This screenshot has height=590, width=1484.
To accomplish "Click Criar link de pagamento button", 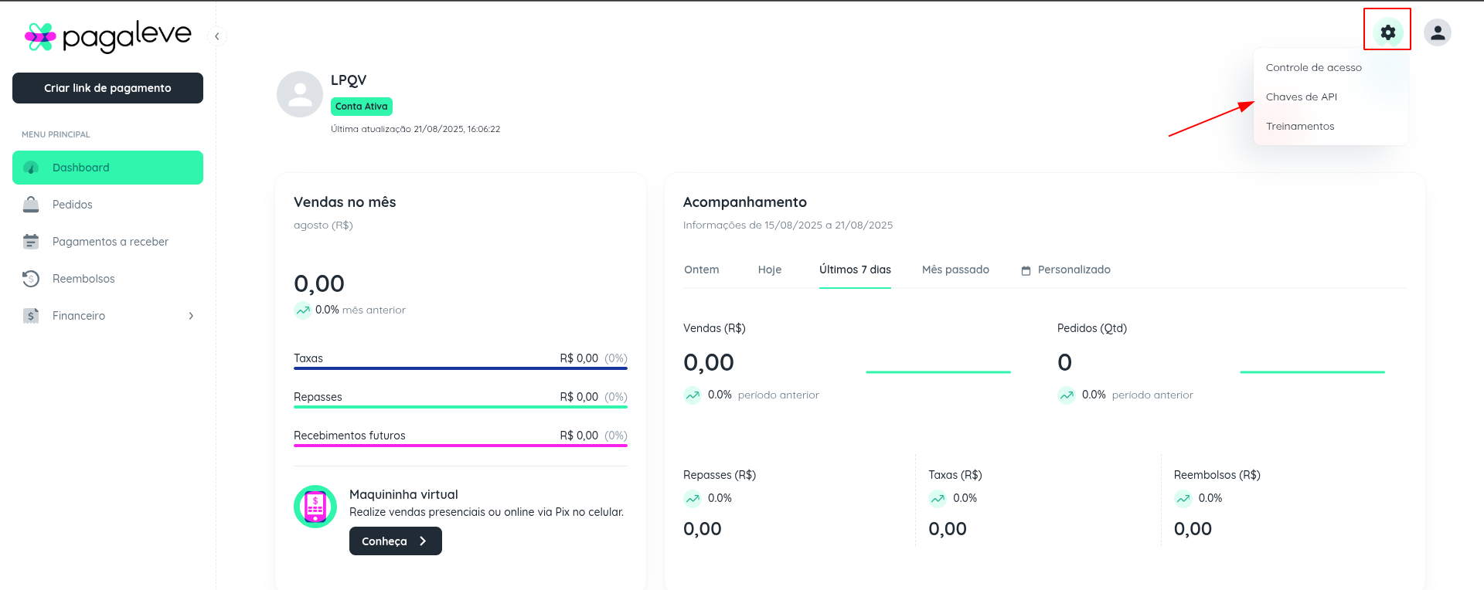I will click(x=107, y=88).
